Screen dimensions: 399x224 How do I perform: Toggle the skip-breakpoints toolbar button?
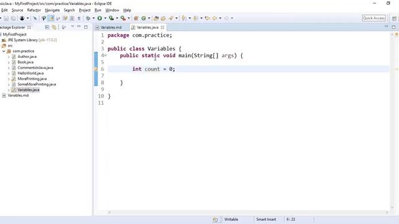[x=35, y=18]
